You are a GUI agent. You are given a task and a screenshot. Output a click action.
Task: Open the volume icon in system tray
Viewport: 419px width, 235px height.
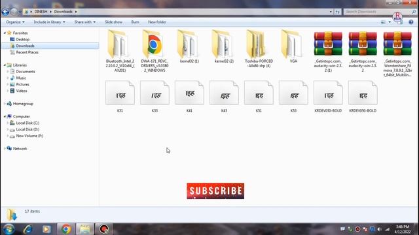tap(380, 229)
